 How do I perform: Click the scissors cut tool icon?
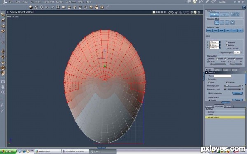pyautogui.click(x=47, y=7)
